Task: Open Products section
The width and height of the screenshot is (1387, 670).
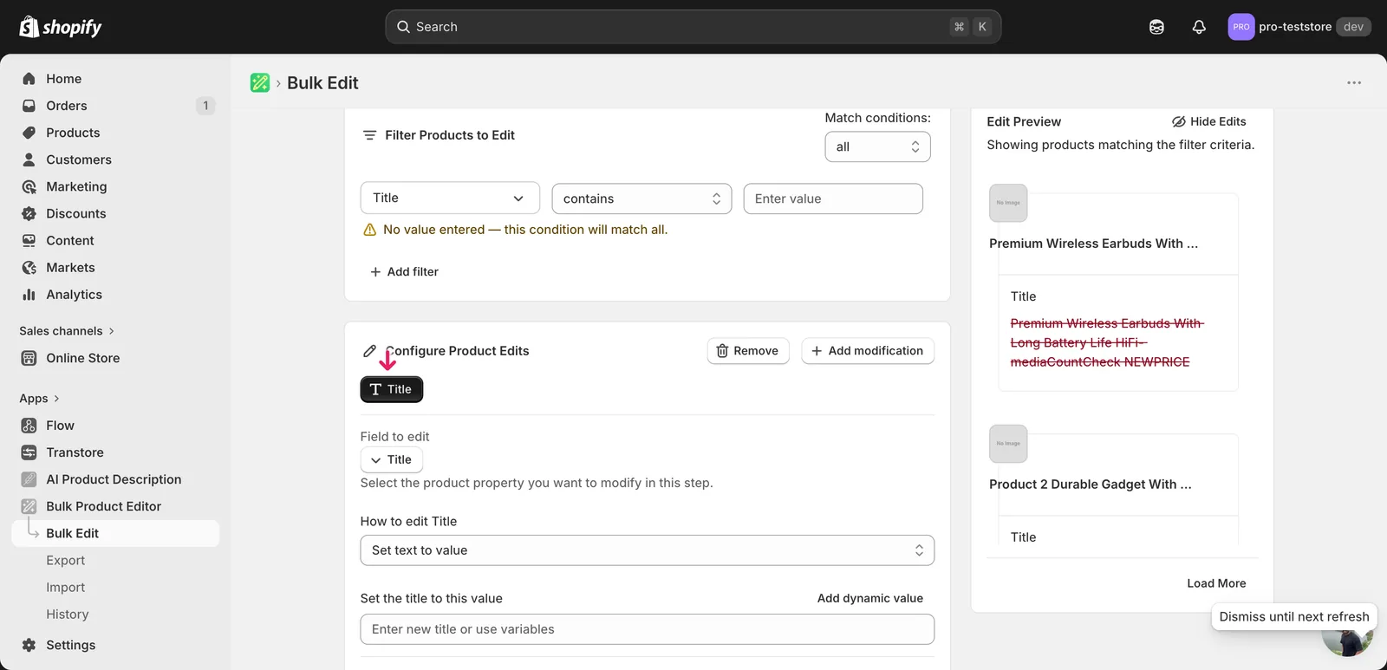Action: (x=73, y=133)
